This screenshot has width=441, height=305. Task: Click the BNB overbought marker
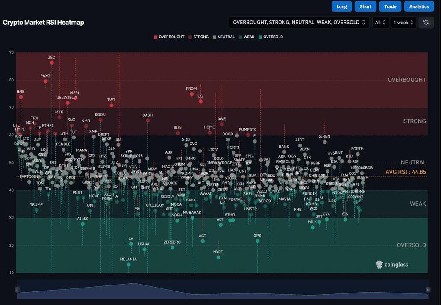coord(21,97)
